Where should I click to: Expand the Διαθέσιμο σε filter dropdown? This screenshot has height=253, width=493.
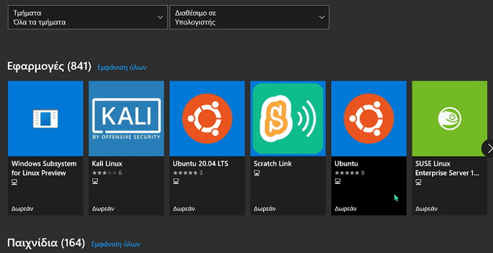coord(249,18)
